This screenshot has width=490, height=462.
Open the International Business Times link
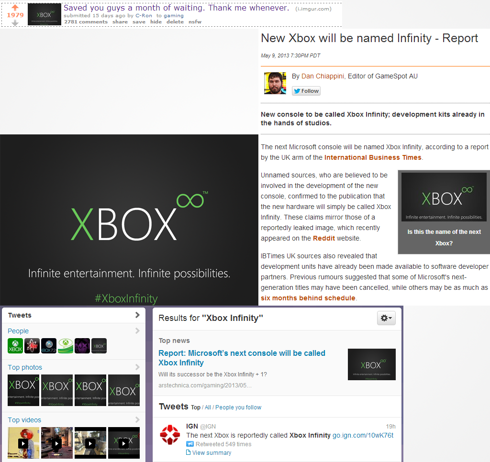click(x=373, y=157)
